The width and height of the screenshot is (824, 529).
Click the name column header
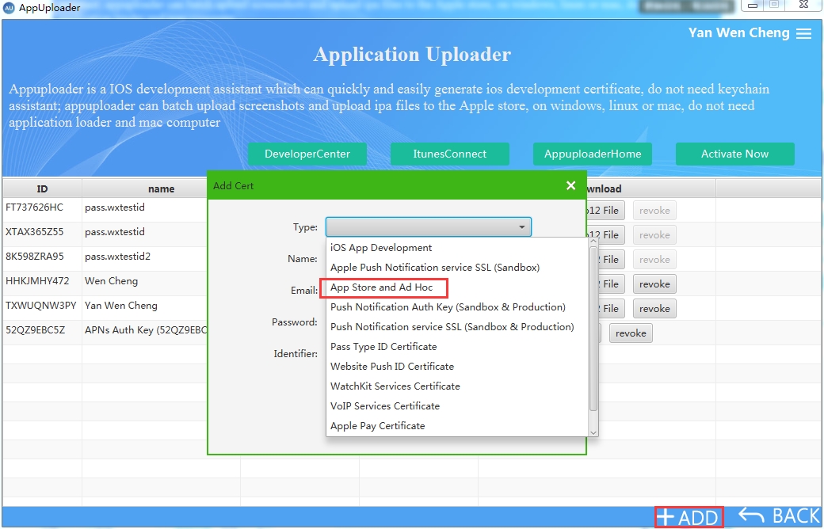point(161,188)
